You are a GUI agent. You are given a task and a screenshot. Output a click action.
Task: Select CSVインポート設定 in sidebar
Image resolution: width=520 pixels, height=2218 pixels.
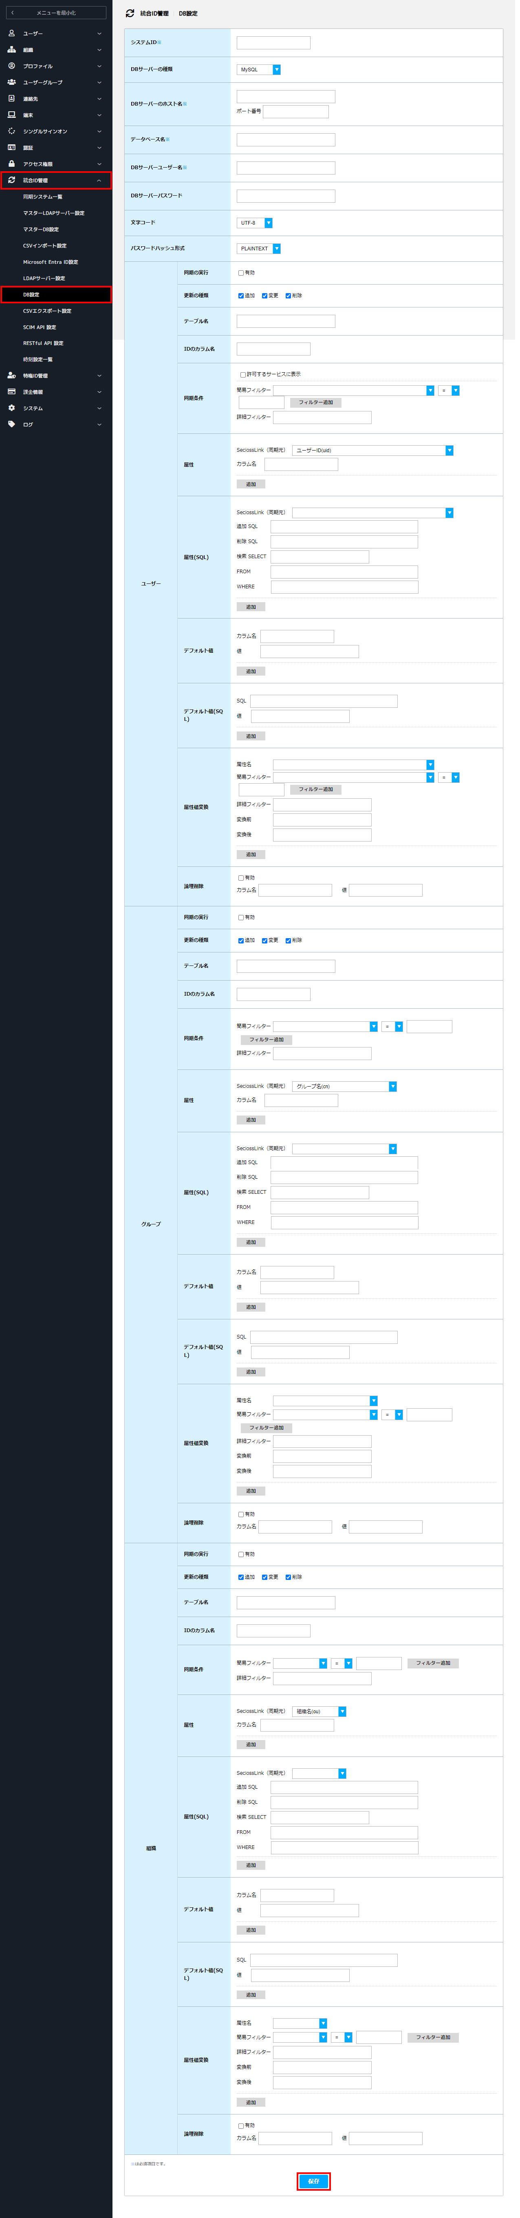[x=45, y=246]
